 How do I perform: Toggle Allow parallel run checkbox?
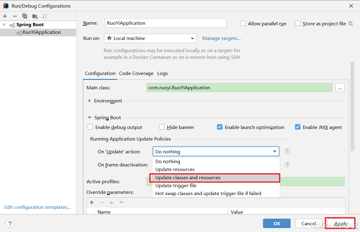pyautogui.click(x=243, y=23)
